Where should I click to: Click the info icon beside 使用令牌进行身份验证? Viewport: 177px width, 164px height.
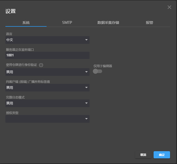pyautogui.click(x=41, y=65)
